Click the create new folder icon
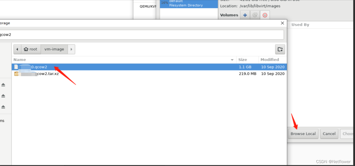Viewport: 355px width, 166px height. pyautogui.click(x=280, y=49)
